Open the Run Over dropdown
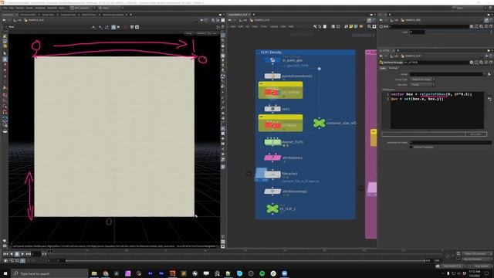 422,84
